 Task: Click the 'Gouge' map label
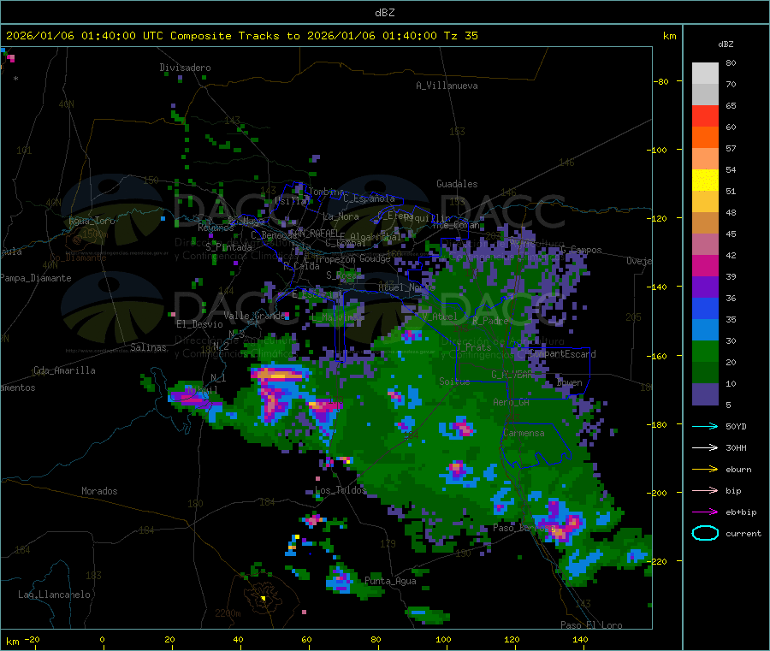(x=375, y=258)
